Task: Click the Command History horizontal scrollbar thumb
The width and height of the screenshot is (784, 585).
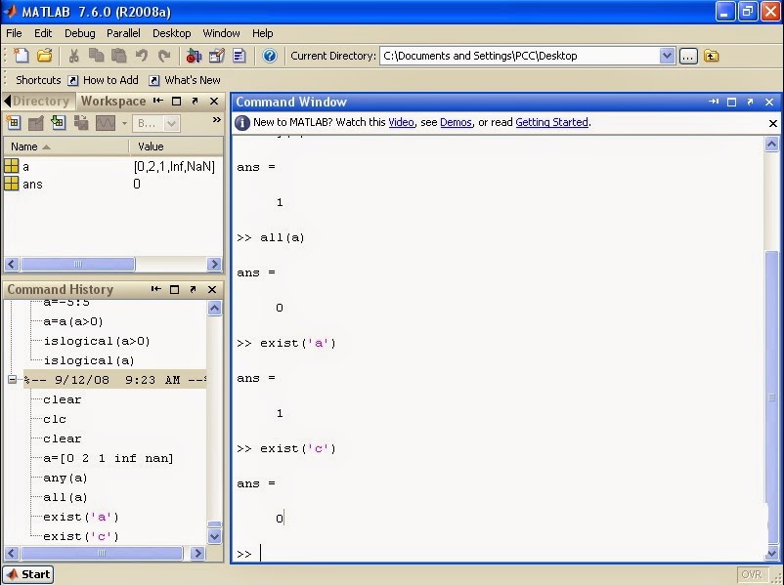Action: (102, 553)
